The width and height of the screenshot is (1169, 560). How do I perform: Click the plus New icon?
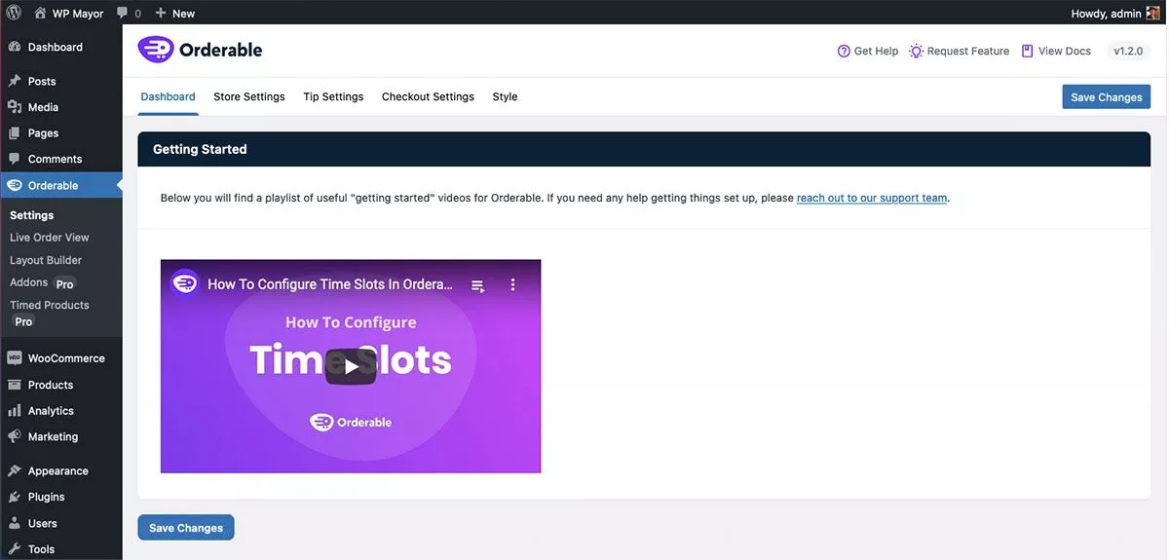point(161,13)
